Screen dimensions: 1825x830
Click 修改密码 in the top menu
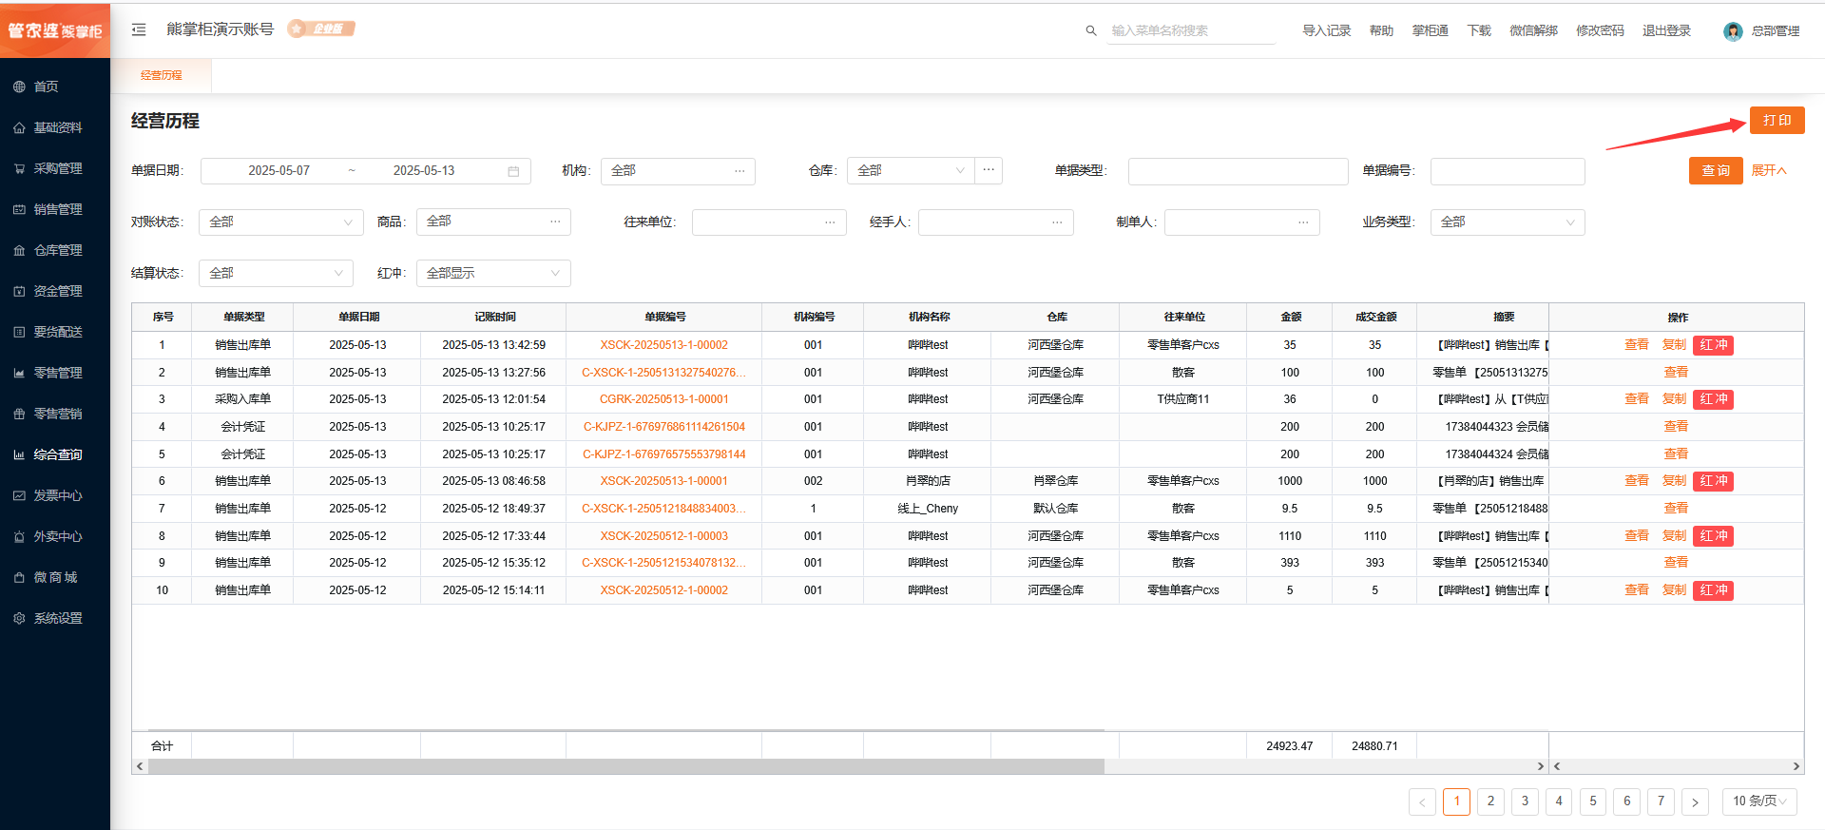(1600, 30)
